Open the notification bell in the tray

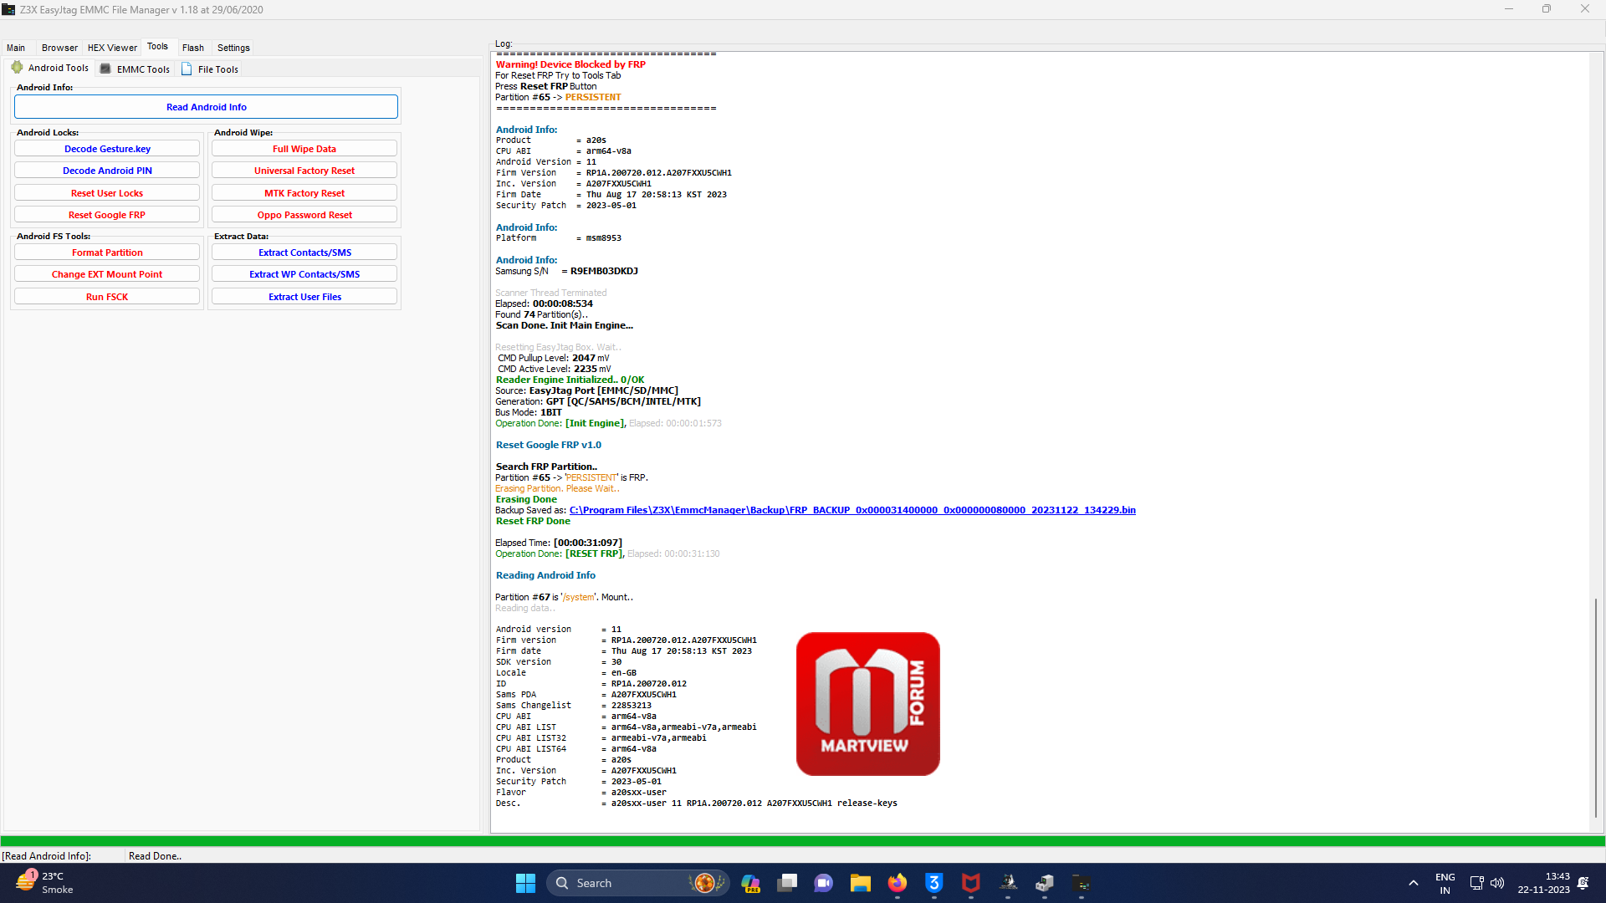[x=1583, y=883]
